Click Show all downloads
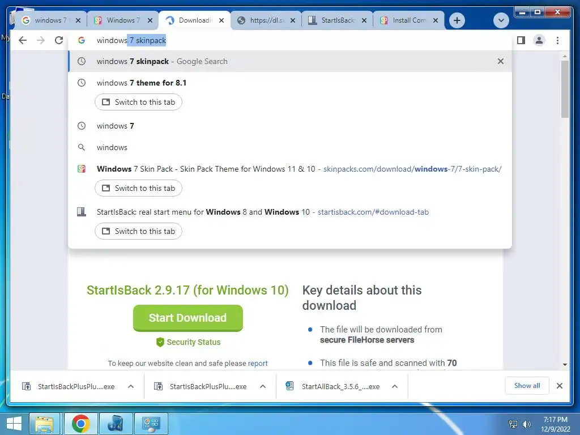 click(527, 386)
